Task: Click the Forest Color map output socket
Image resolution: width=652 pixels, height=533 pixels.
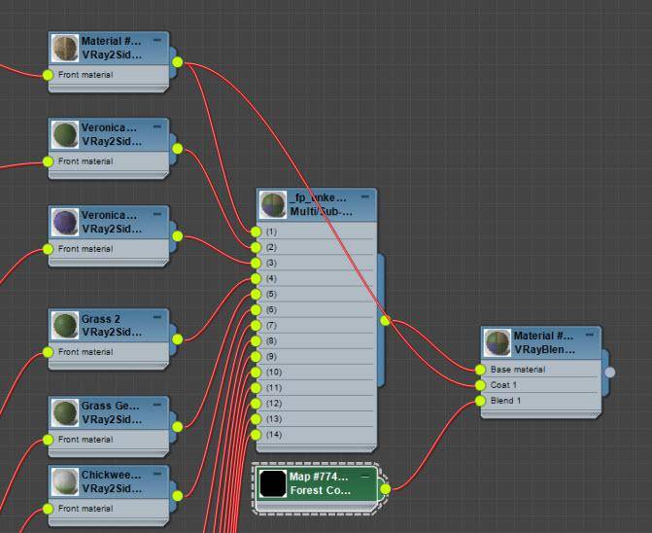Action: coord(385,488)
